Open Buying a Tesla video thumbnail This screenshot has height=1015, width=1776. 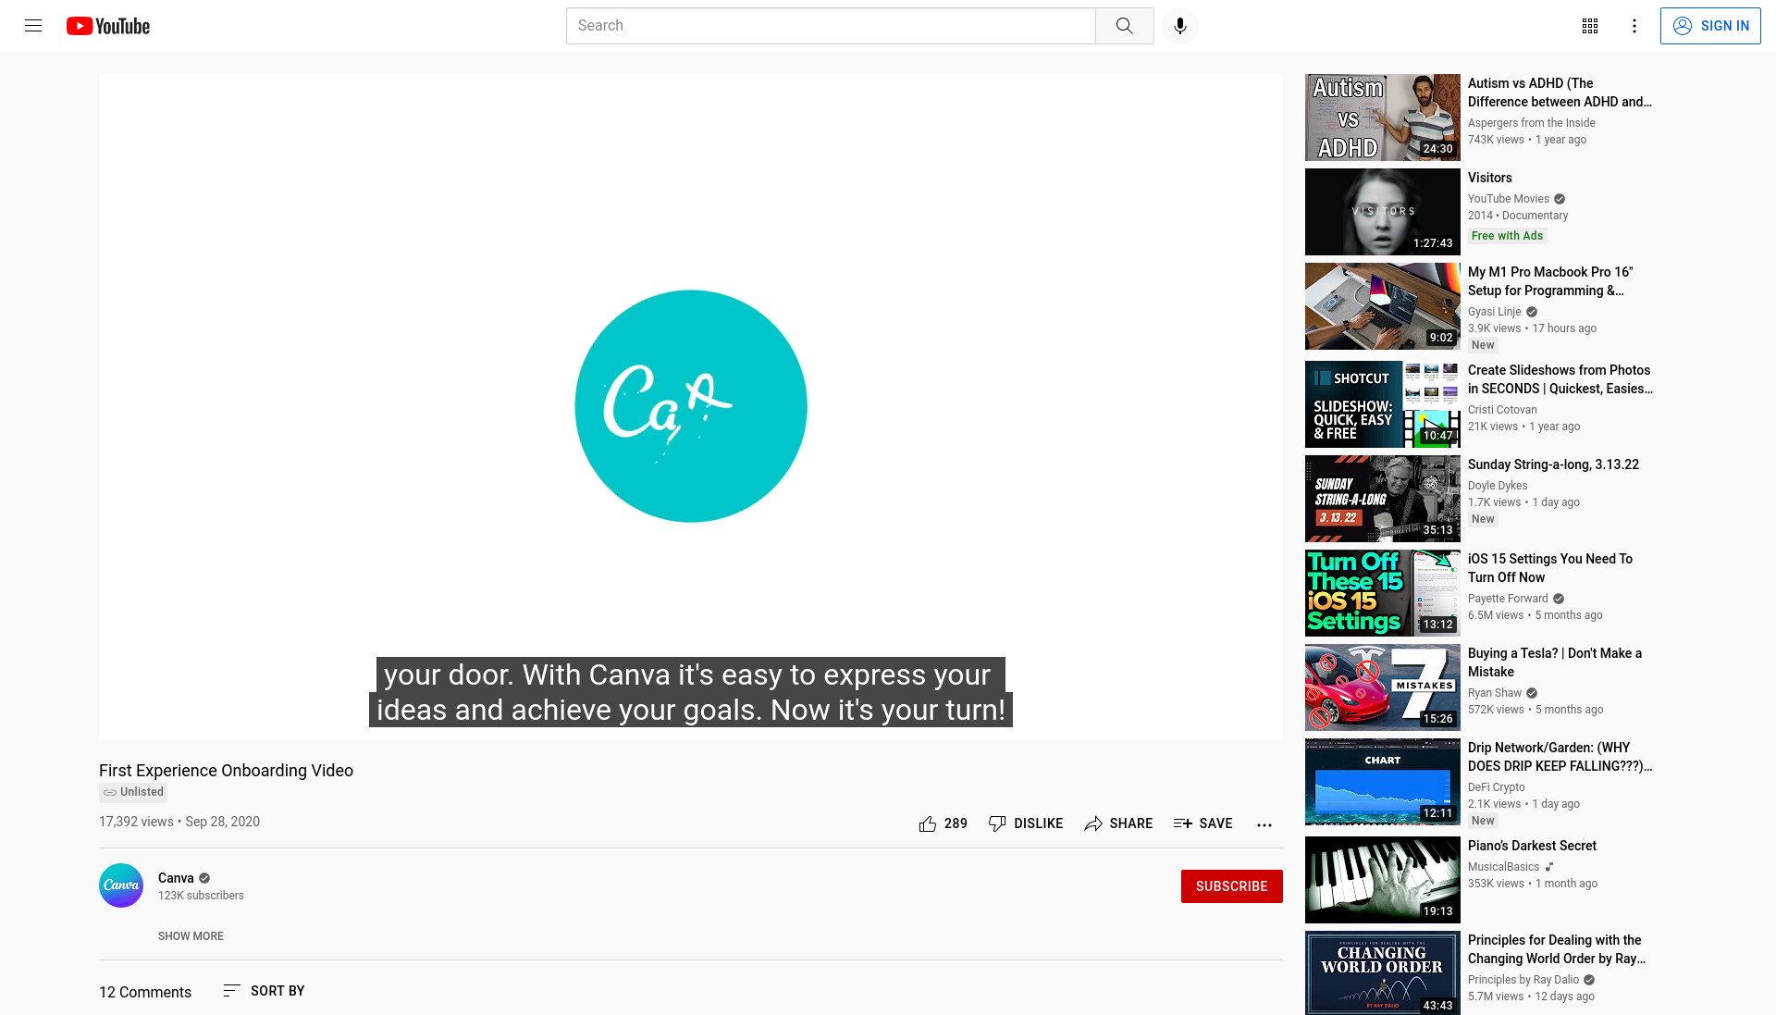pyautogui.click(x=1382, y=687)
